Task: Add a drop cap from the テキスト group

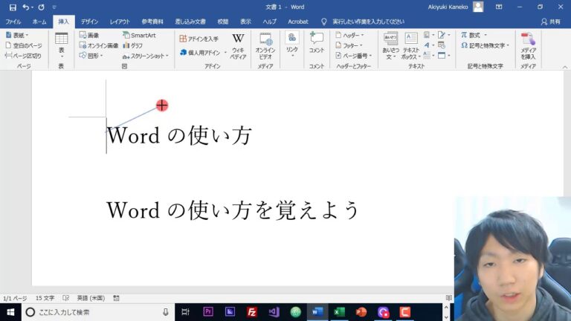Action: (428, 55)
